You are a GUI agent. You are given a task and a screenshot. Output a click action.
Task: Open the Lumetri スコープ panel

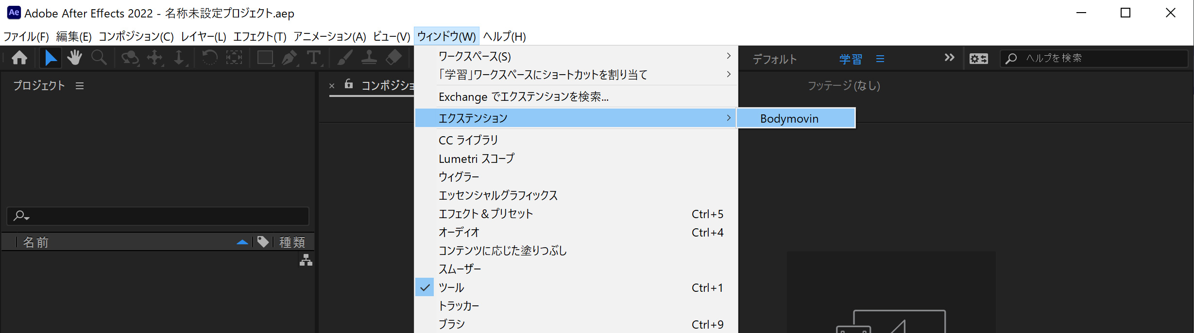tap(576, 159)
